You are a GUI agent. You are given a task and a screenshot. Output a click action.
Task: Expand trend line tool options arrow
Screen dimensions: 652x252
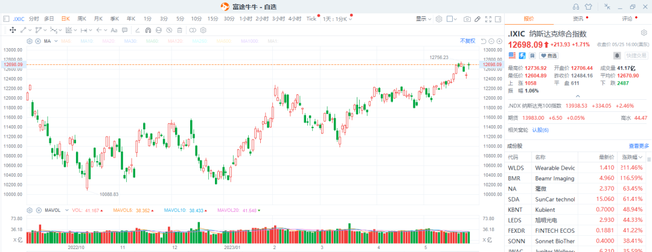[x=30, y=30]
